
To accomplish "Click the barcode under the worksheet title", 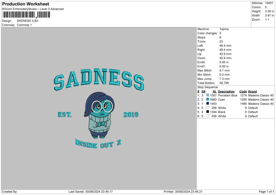I will [26, 15].
